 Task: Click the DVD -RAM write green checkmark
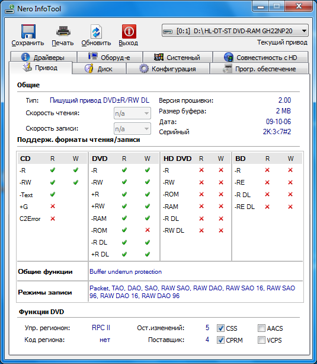(x=148, y=218)
